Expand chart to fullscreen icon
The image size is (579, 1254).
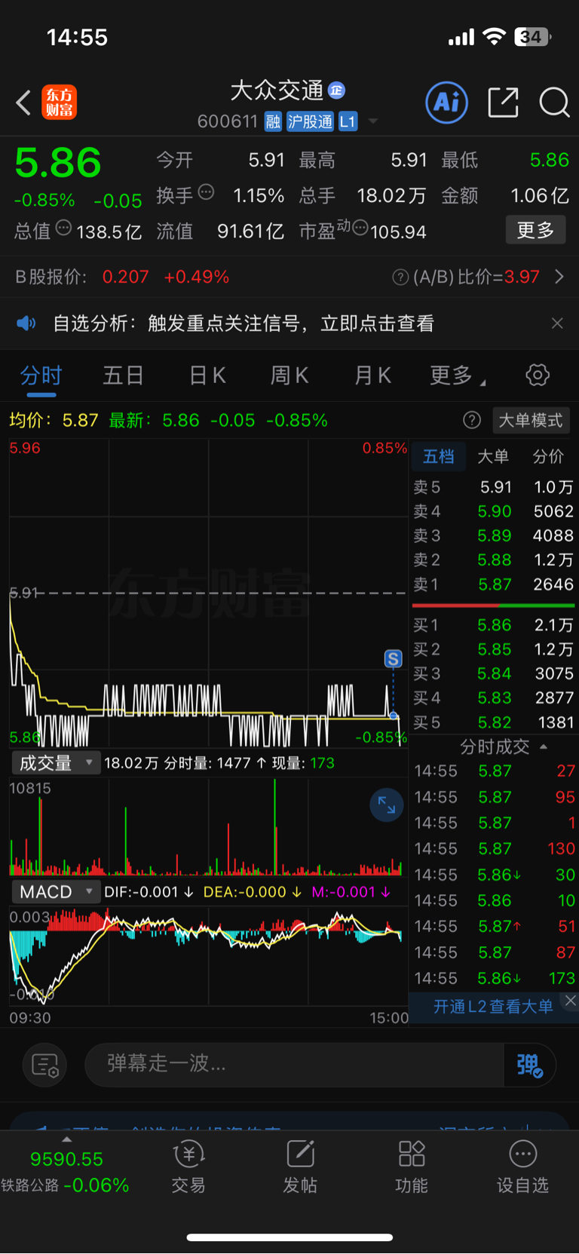click(x=387, y=805)
